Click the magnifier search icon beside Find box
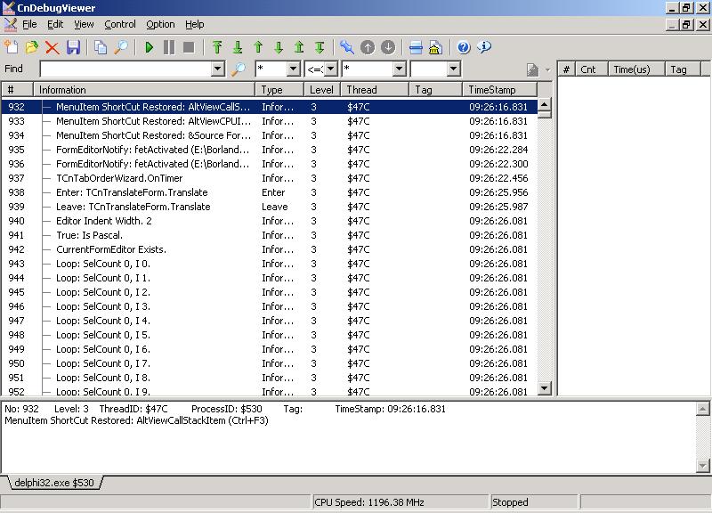 click(x=239, y=69)
